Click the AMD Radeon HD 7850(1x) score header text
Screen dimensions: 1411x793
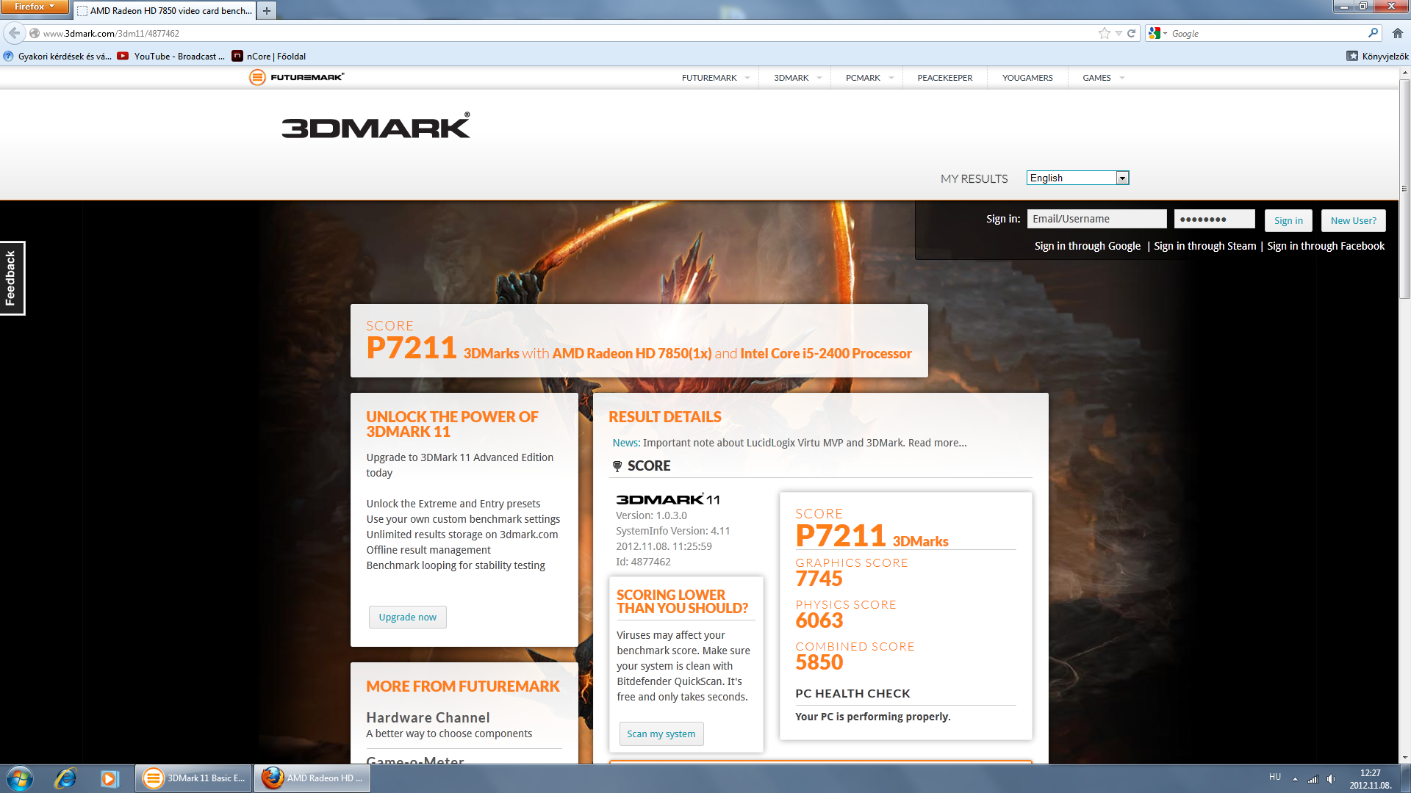[631, 353]
